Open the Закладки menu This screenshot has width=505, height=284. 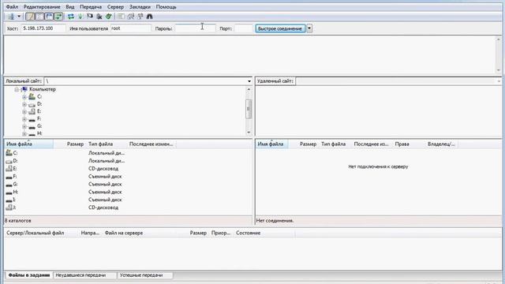point(140,7)
